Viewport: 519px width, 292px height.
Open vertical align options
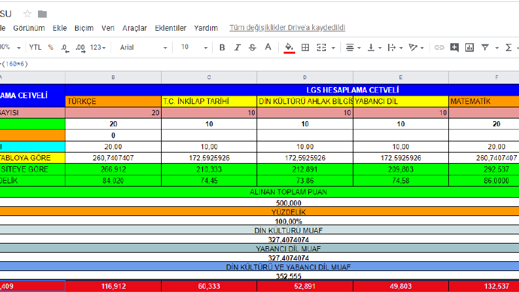tap(374, 48)
